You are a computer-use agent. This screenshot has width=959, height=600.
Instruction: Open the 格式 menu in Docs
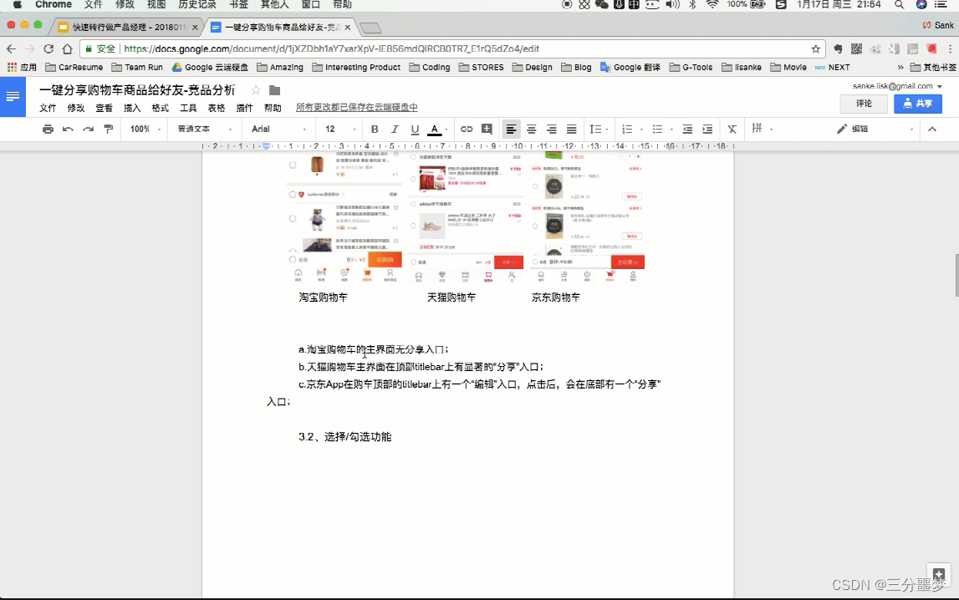coord(161,108)
